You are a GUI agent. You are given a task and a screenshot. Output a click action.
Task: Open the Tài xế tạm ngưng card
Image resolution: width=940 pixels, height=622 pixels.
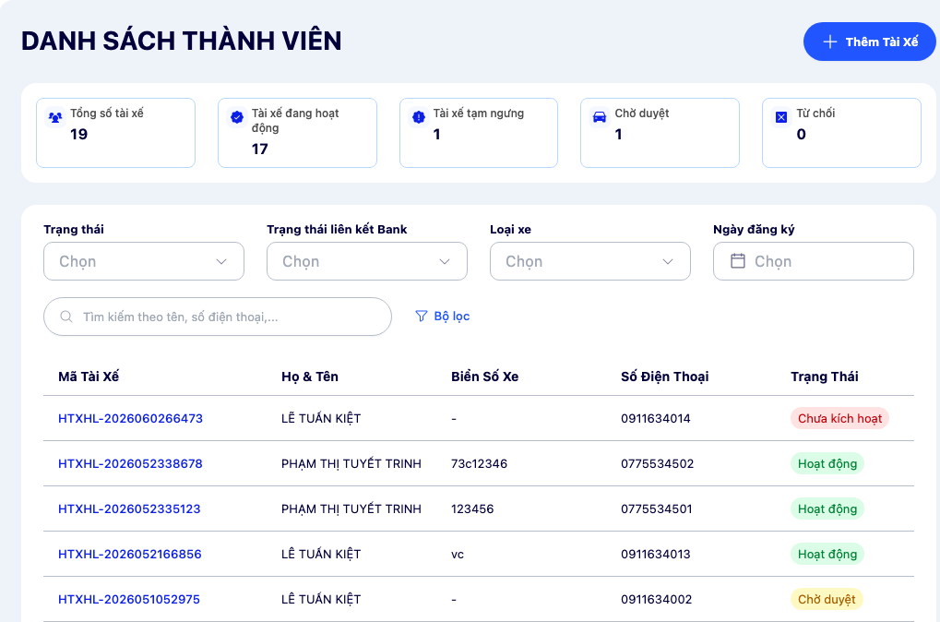pyautogui.click(x=479, y=133)
